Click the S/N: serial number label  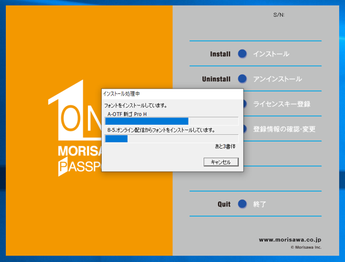coord(279,15)
